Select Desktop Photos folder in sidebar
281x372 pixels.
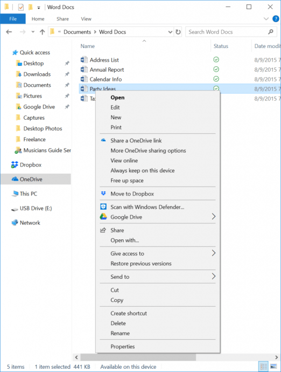(x=43, y=128)
